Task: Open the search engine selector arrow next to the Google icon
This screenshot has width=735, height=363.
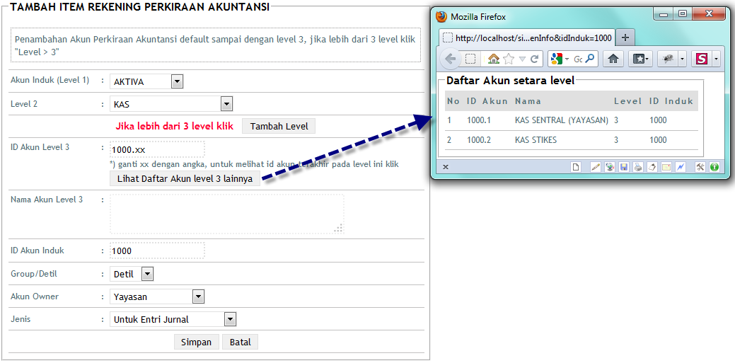Action: tap(567, 59)
